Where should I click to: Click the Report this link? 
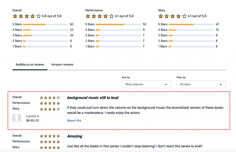(x=74, y=120)
